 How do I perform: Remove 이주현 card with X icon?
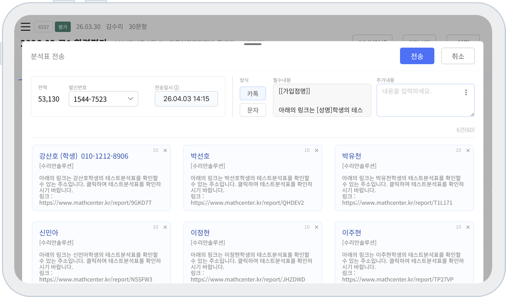(468, 227)
